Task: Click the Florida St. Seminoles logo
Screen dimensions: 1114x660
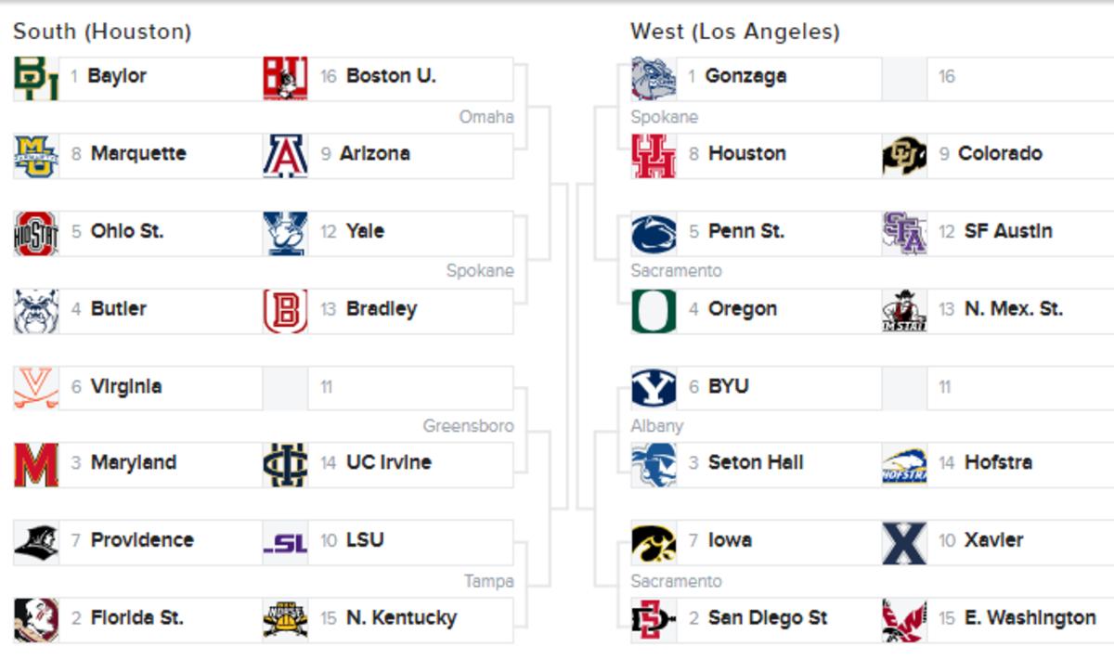Action: coord(36,620)
